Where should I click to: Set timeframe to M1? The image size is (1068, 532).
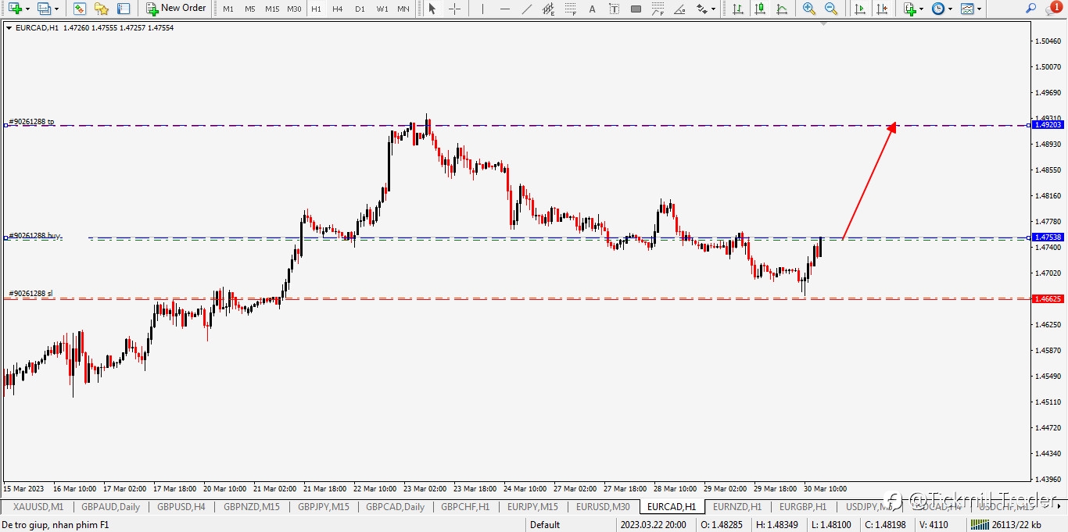tap(228, 9)
